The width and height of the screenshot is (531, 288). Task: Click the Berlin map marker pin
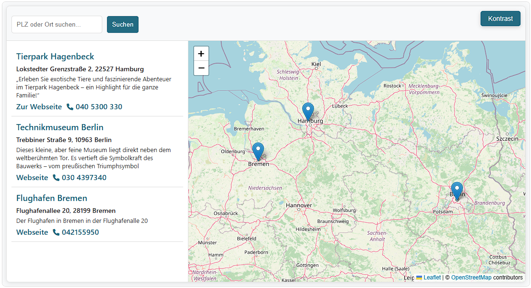pos(456,191)
